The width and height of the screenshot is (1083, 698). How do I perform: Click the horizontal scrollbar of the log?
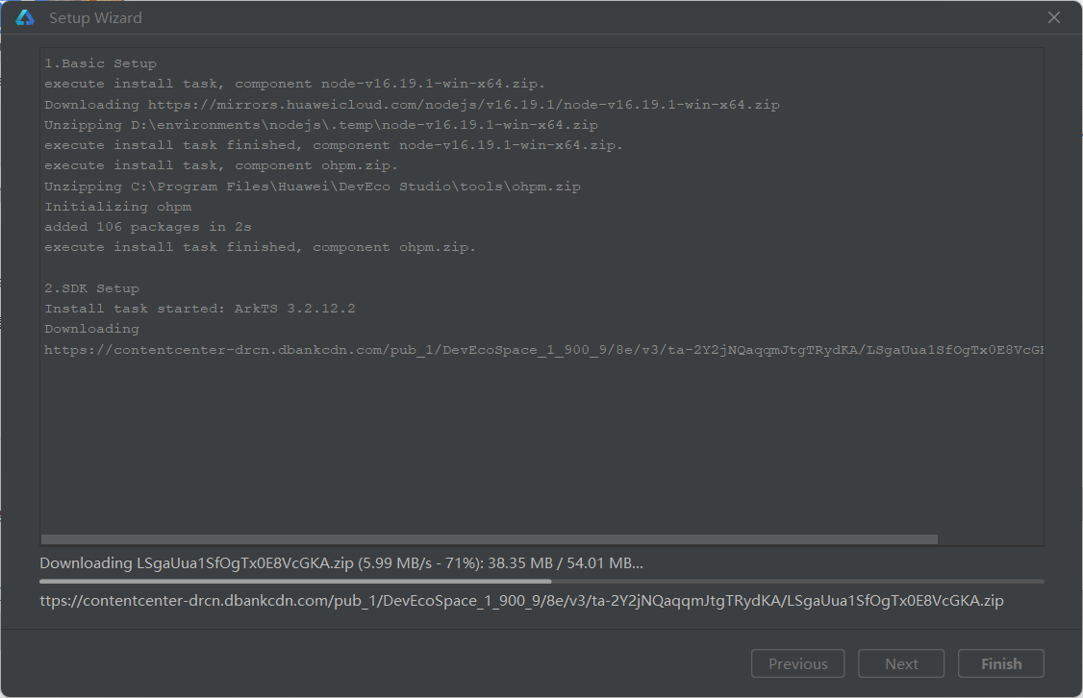click(x=489, y=539)
